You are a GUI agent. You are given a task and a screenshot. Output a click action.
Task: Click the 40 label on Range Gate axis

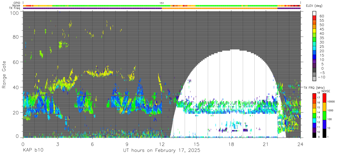16,87
